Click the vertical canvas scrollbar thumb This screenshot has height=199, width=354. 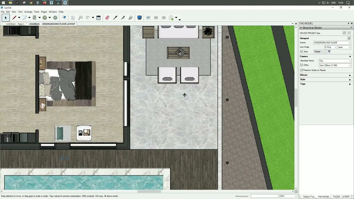(296, 97)
